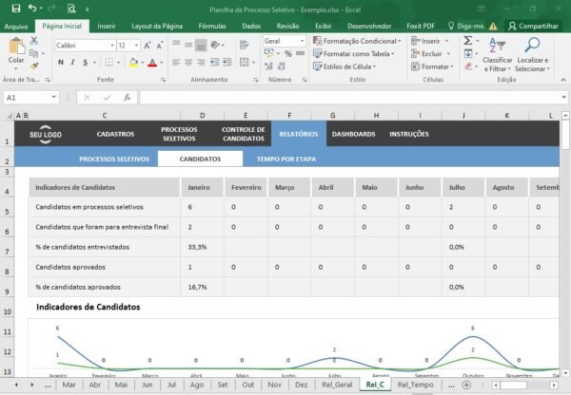Click the increase decimal places icon

pos(268,66)
